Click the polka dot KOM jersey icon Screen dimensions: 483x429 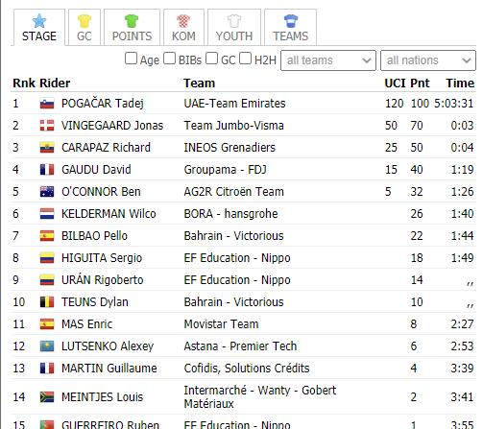click(x=183, y=21)
